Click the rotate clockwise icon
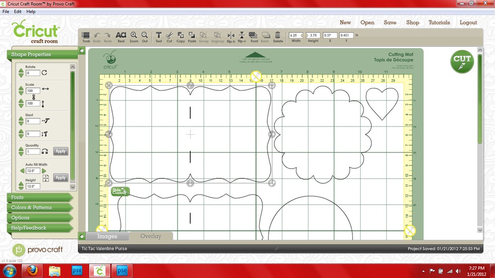The image size is (495, 278). 44,72
